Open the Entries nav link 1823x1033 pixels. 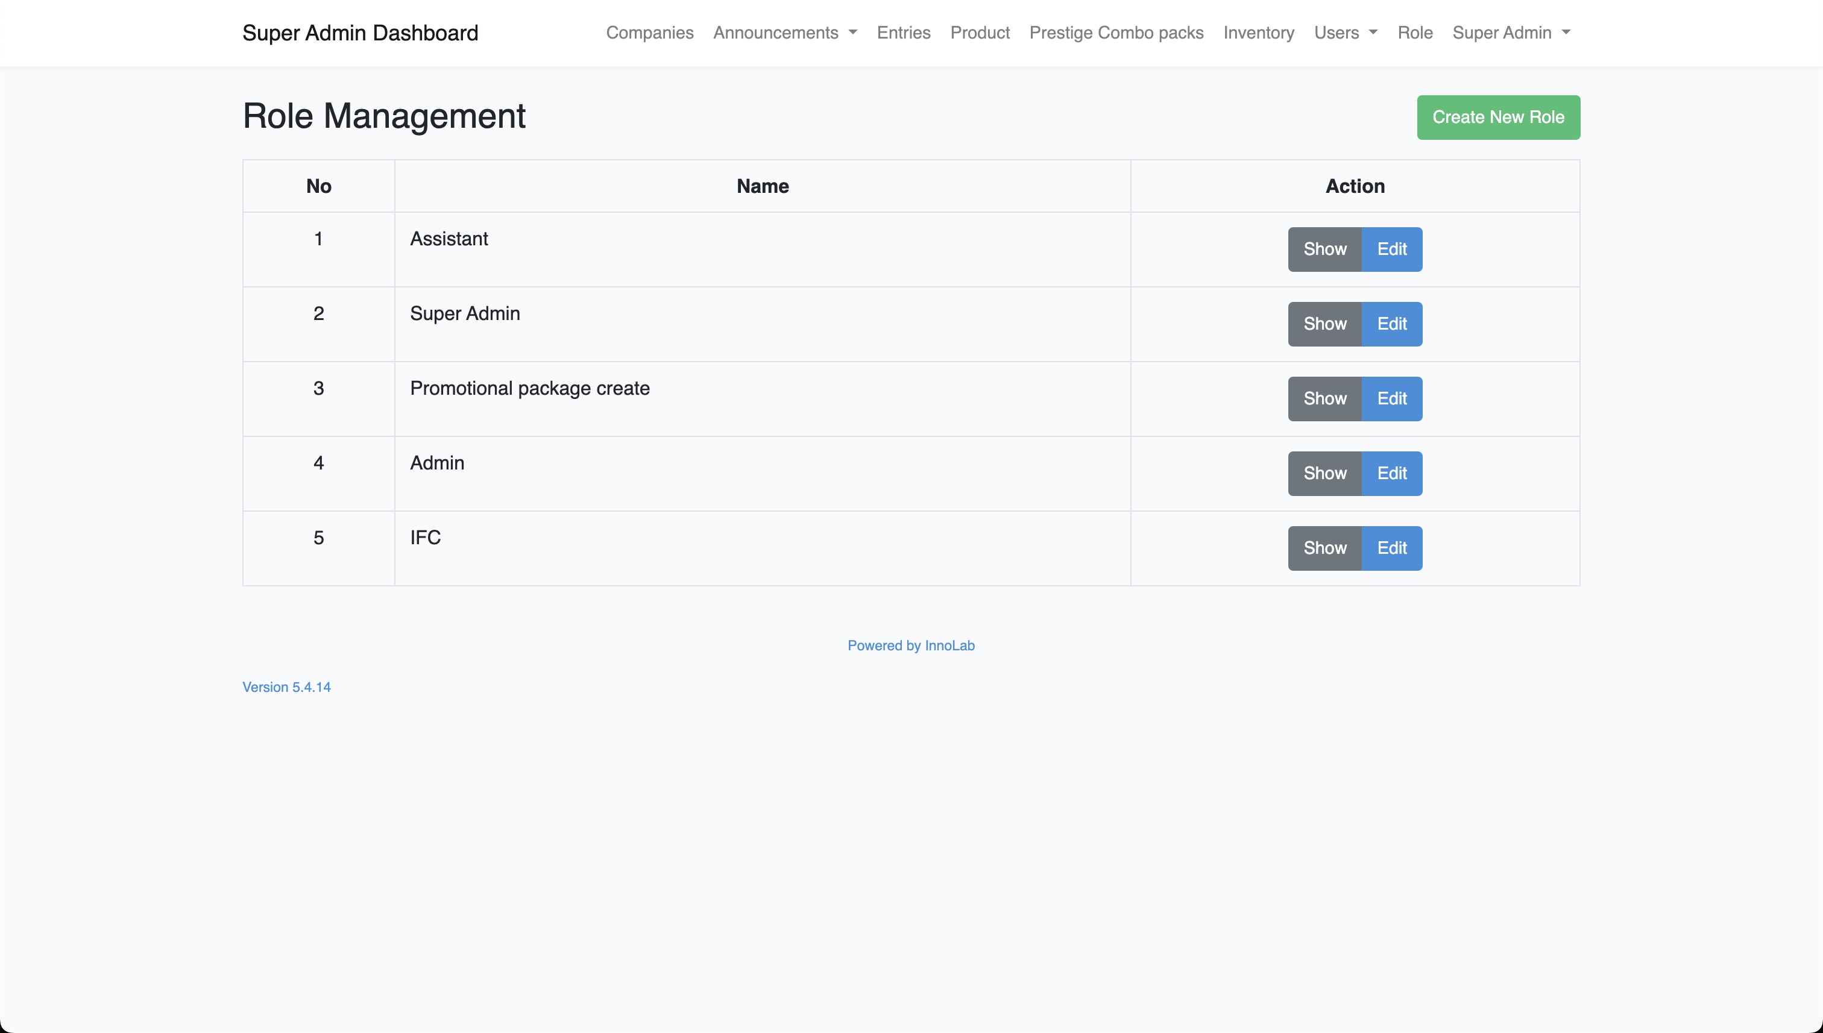pyautogui.click(x=903, y=33)
